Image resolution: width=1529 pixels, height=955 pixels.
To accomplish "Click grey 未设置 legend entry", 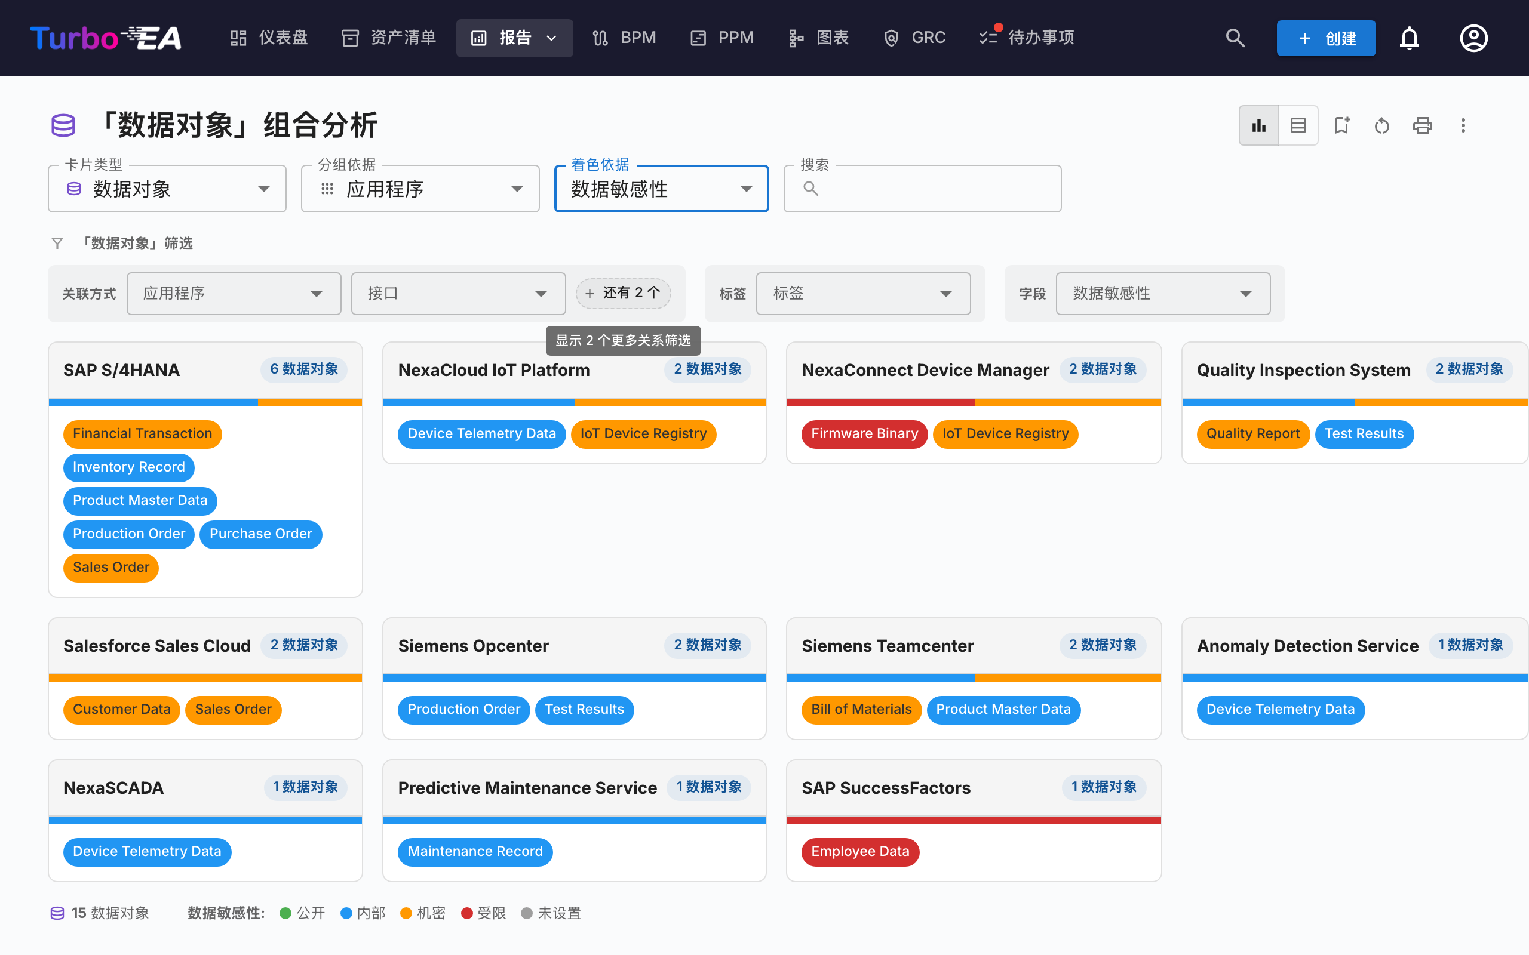I will [550, 913].
